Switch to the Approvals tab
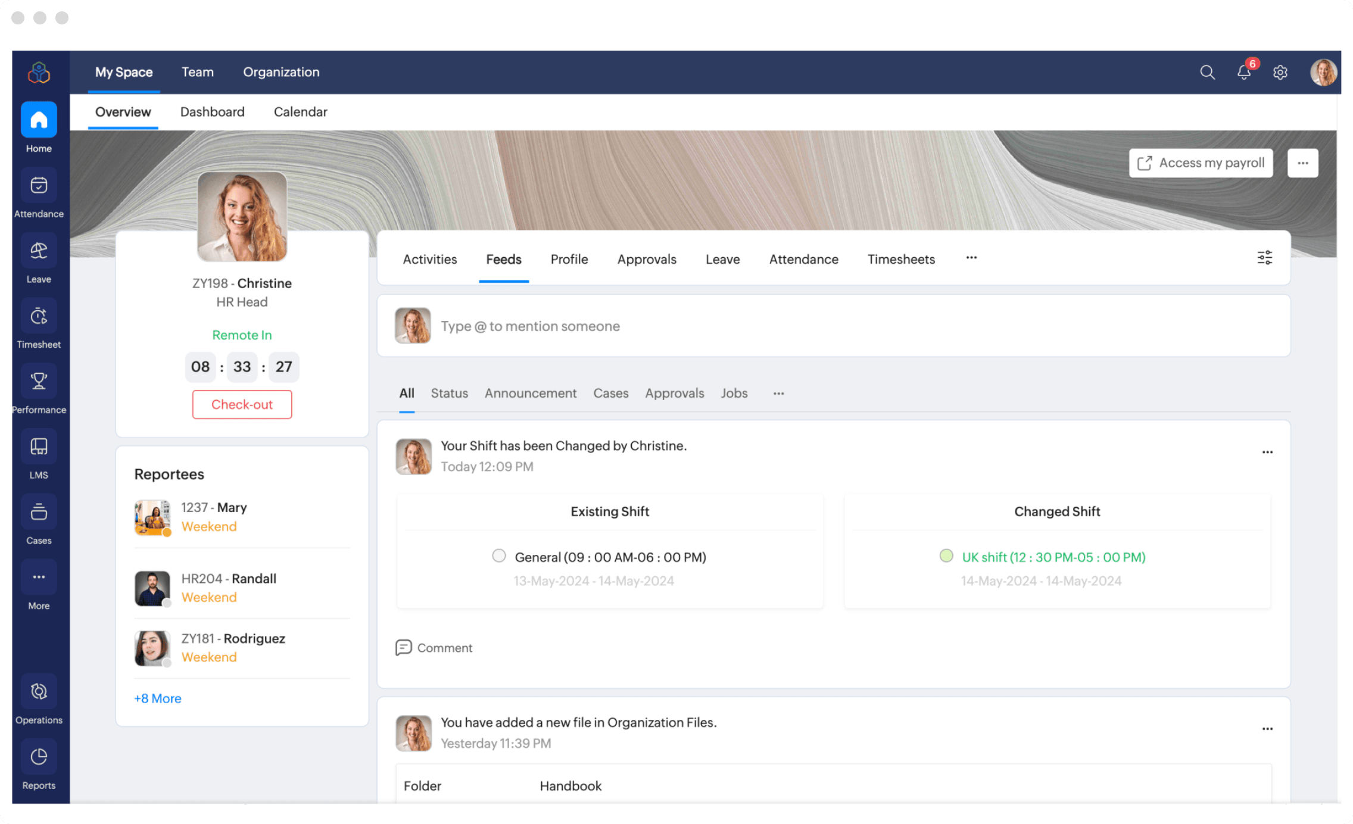Screen dimensions: 1353x824 647,258
